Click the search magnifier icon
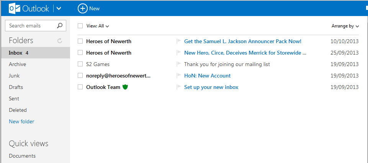 click(x=60, y=26)
